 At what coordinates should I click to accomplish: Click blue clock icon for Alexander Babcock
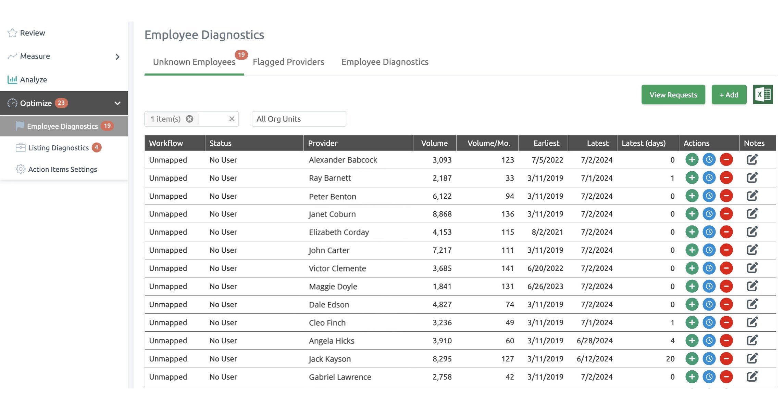(x=709, y=160)
